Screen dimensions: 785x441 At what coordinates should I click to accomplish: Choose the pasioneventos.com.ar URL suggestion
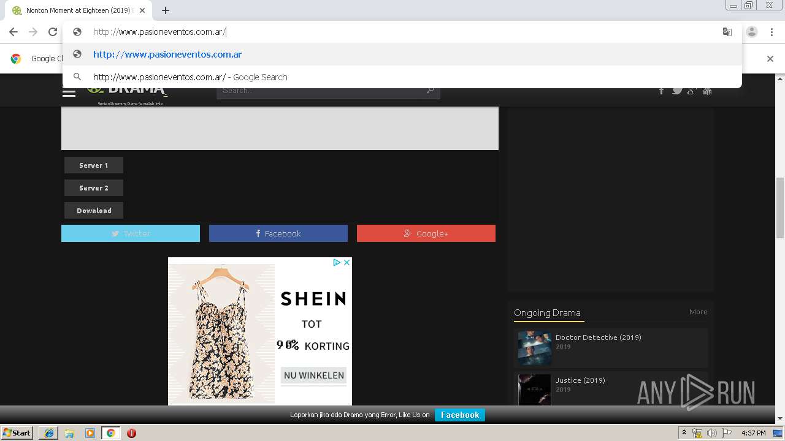[402, 54]
